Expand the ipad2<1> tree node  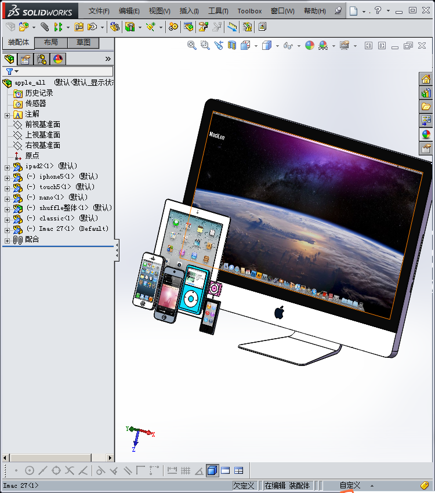pos(7,168)
